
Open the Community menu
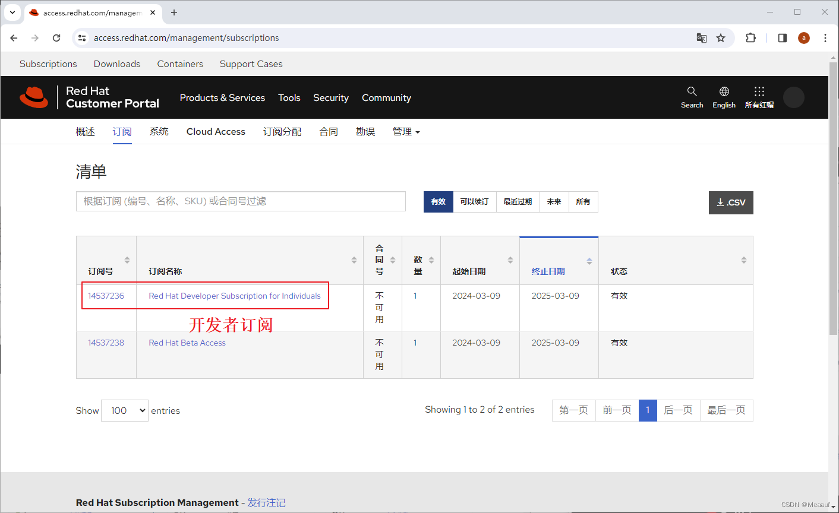click(386, 98)
